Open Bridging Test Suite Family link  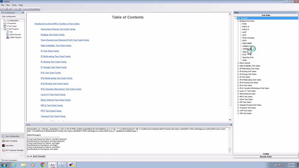coord(53,35)
